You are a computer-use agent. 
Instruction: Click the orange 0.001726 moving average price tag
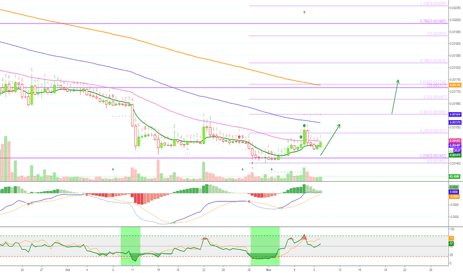(x=455, y=85)
